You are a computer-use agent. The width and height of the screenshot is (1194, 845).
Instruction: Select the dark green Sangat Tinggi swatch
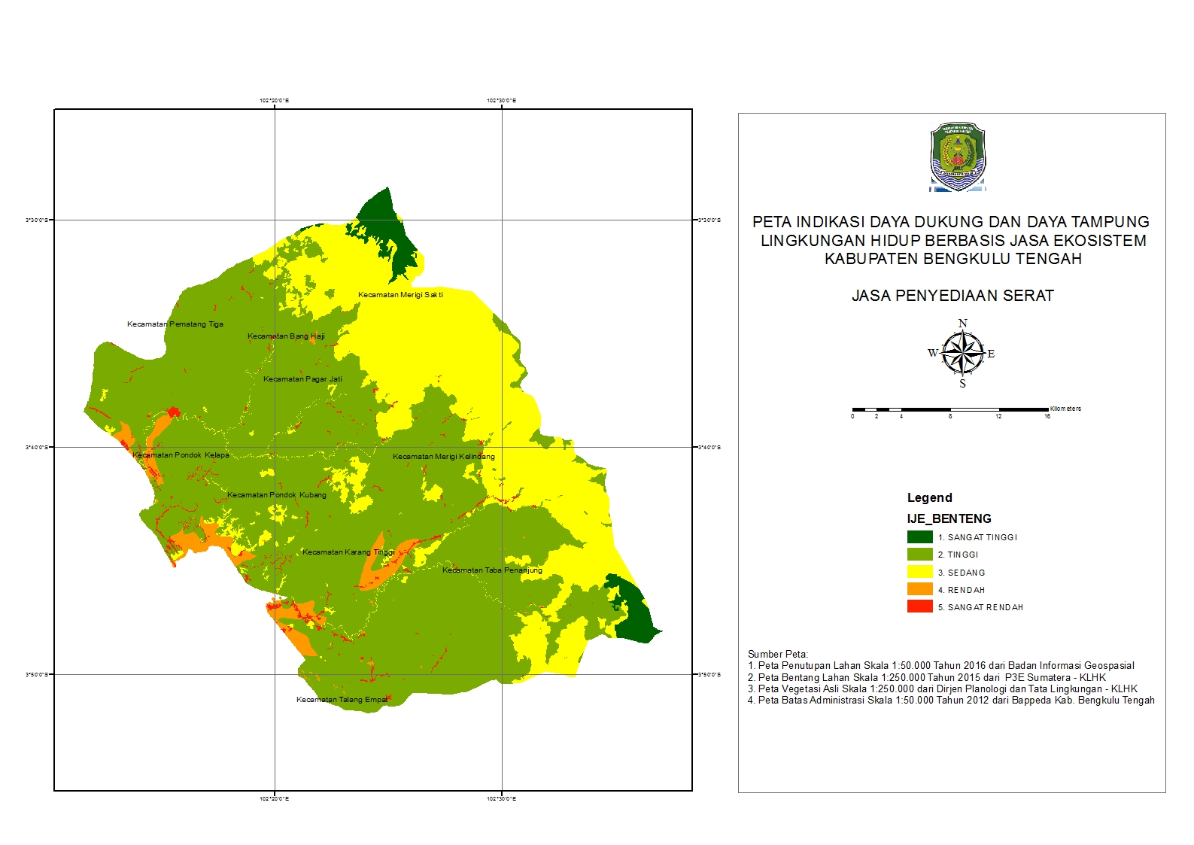coord(919,537)
